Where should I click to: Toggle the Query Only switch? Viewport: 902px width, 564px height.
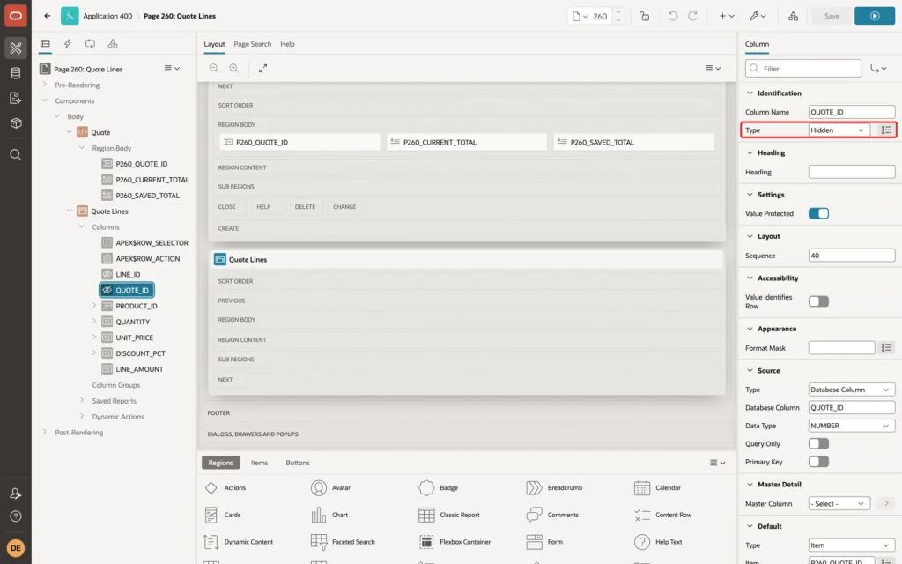(818, 444)
